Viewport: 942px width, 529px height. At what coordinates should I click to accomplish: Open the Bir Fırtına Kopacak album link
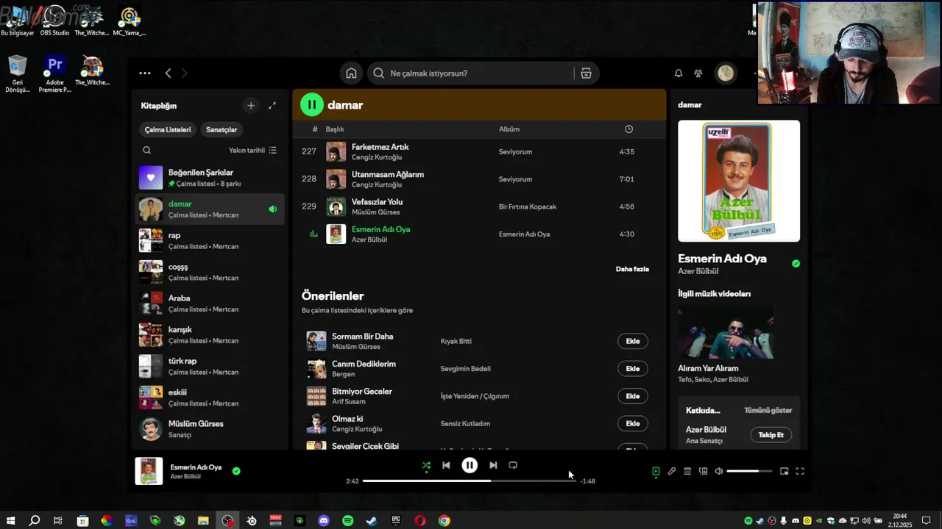coord(528,206)
